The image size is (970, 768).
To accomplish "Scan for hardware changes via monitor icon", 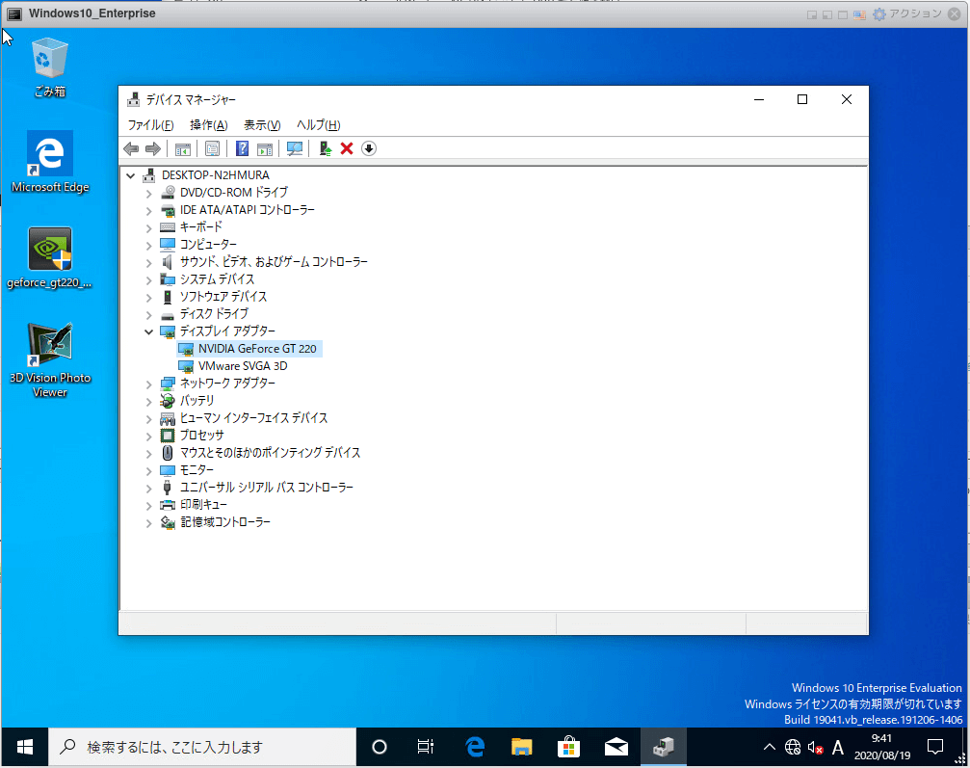I will point(295,148).
